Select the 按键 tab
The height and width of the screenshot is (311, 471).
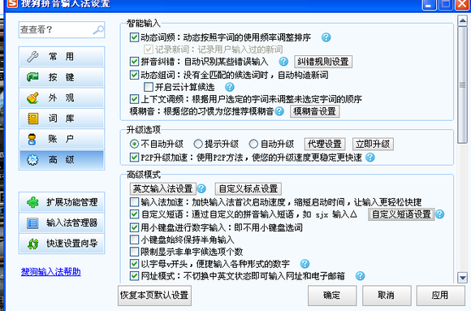coord(62,77)
